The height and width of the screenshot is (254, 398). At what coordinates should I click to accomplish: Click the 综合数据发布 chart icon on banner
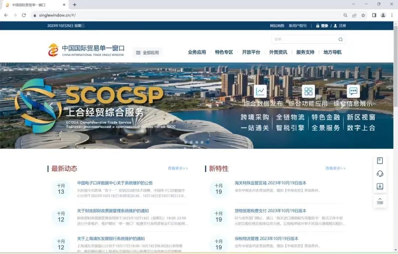(x=261, y=91)
